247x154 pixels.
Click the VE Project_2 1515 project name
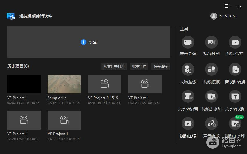(103, 98)
